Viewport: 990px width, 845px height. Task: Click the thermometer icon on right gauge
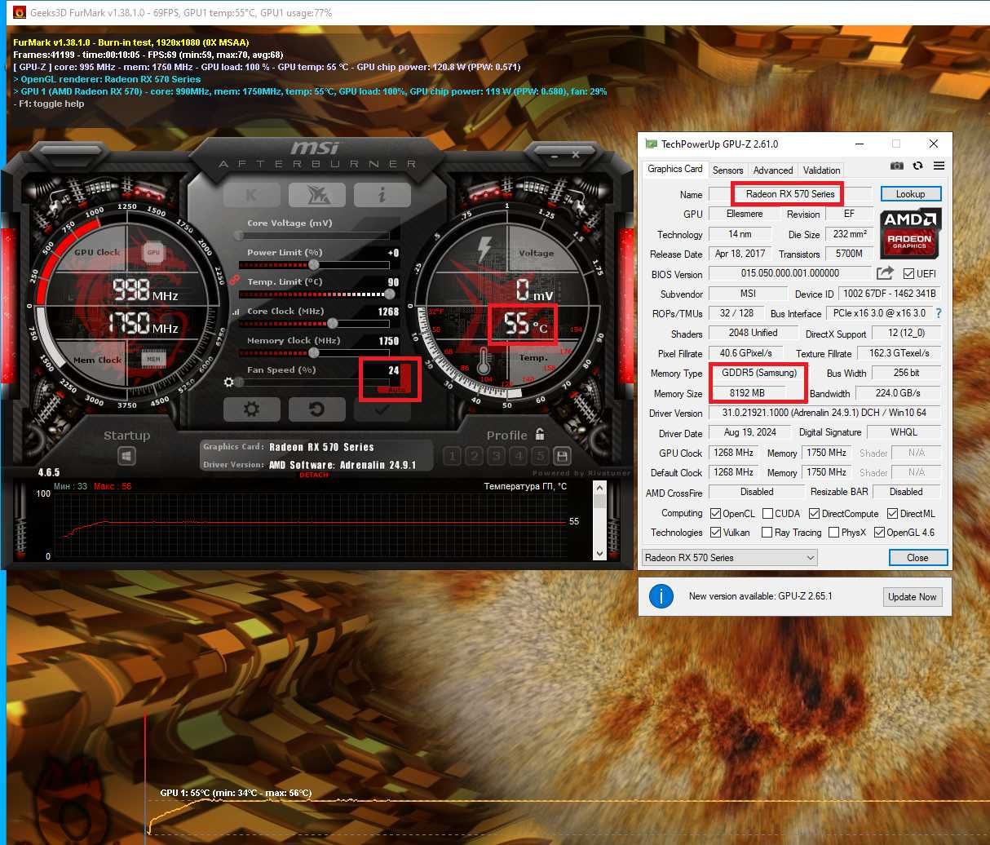click(x=484, y=361)
